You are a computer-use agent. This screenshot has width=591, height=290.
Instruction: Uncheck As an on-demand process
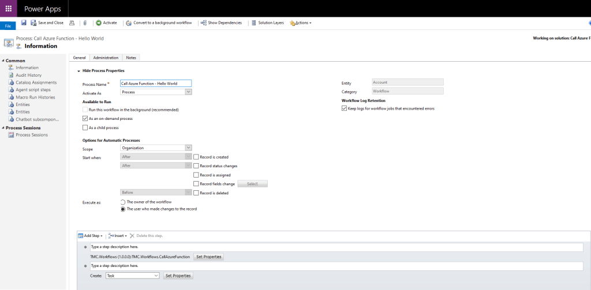click(85, 118)
